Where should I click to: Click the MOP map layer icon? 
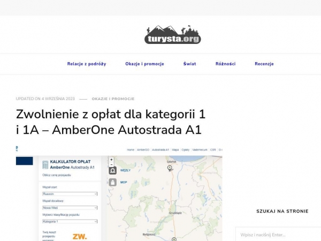112,182
